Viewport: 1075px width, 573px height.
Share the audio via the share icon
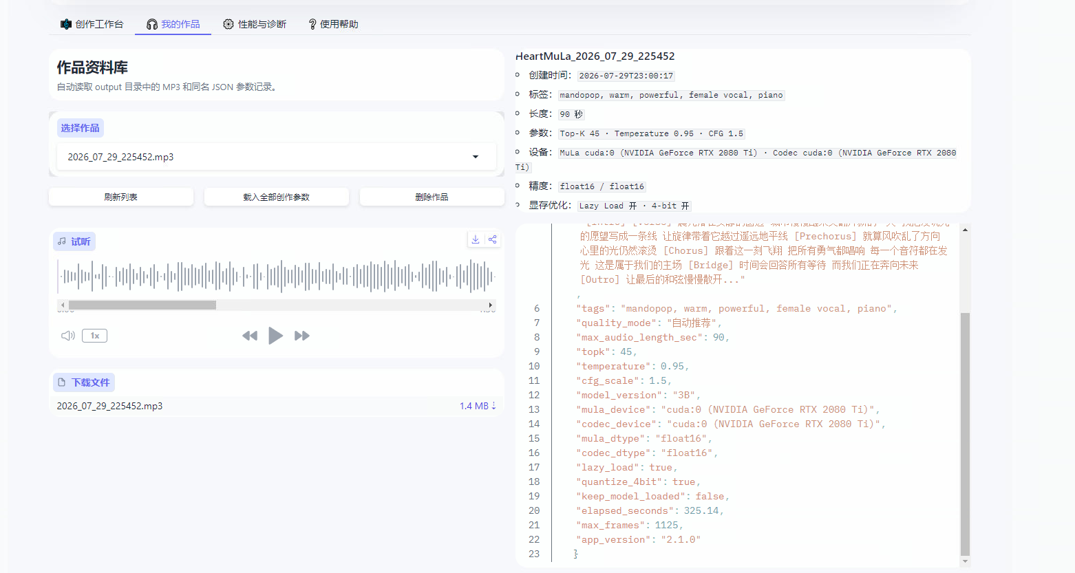pos(492,239)
